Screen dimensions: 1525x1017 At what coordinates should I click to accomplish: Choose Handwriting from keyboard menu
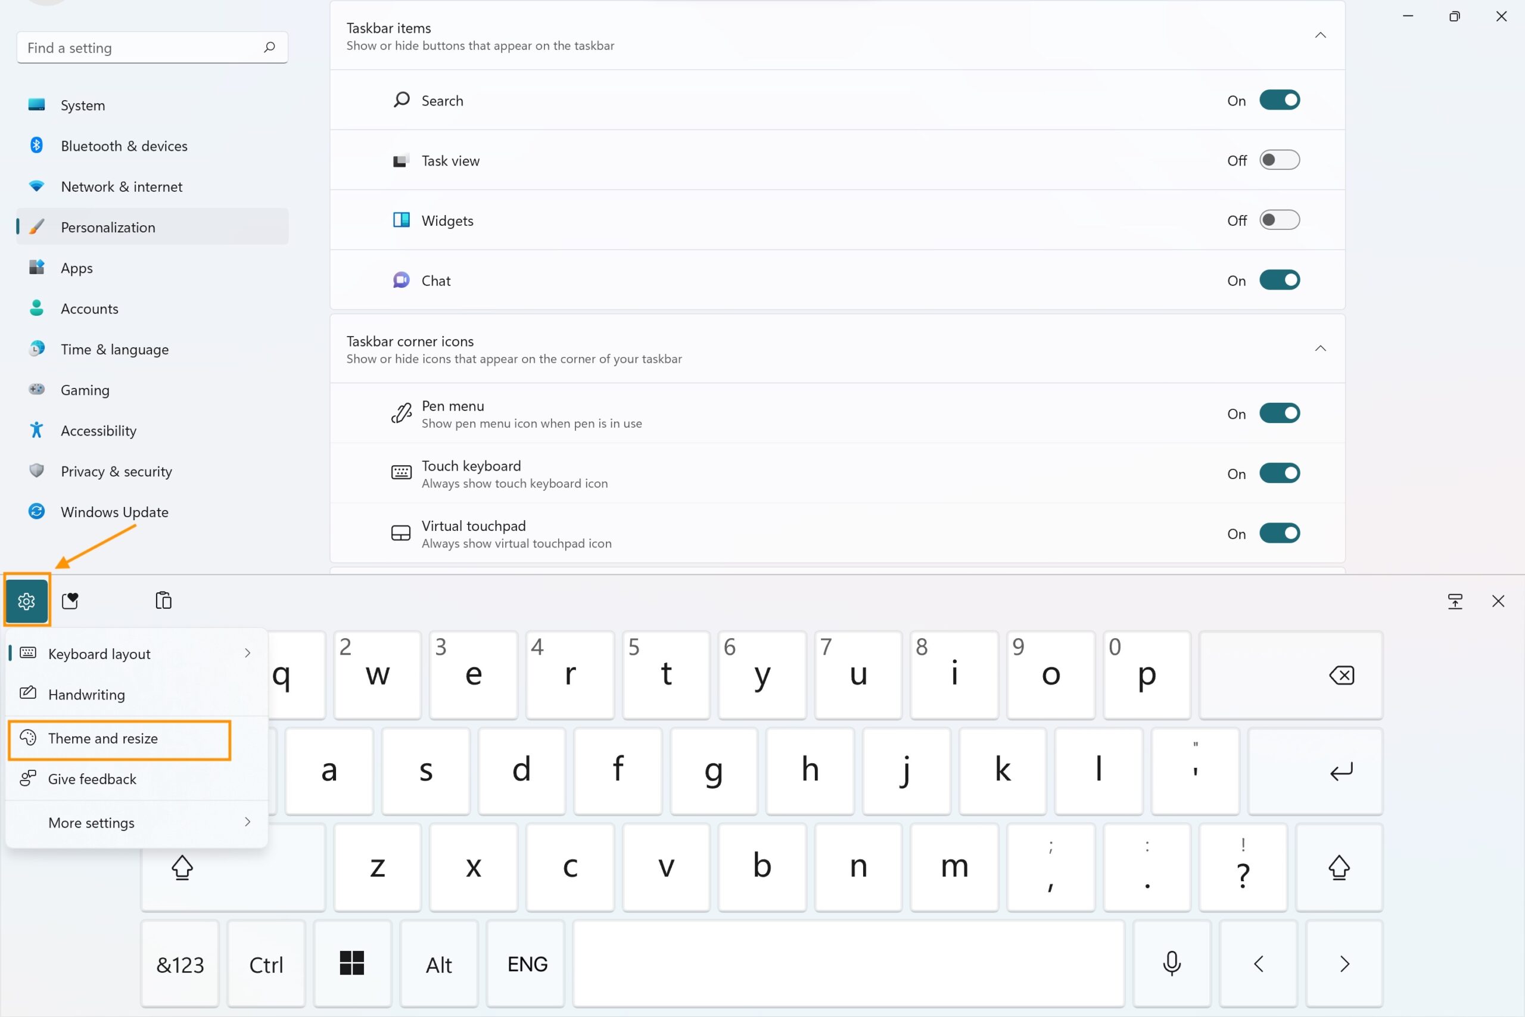(x=86, y=695)
